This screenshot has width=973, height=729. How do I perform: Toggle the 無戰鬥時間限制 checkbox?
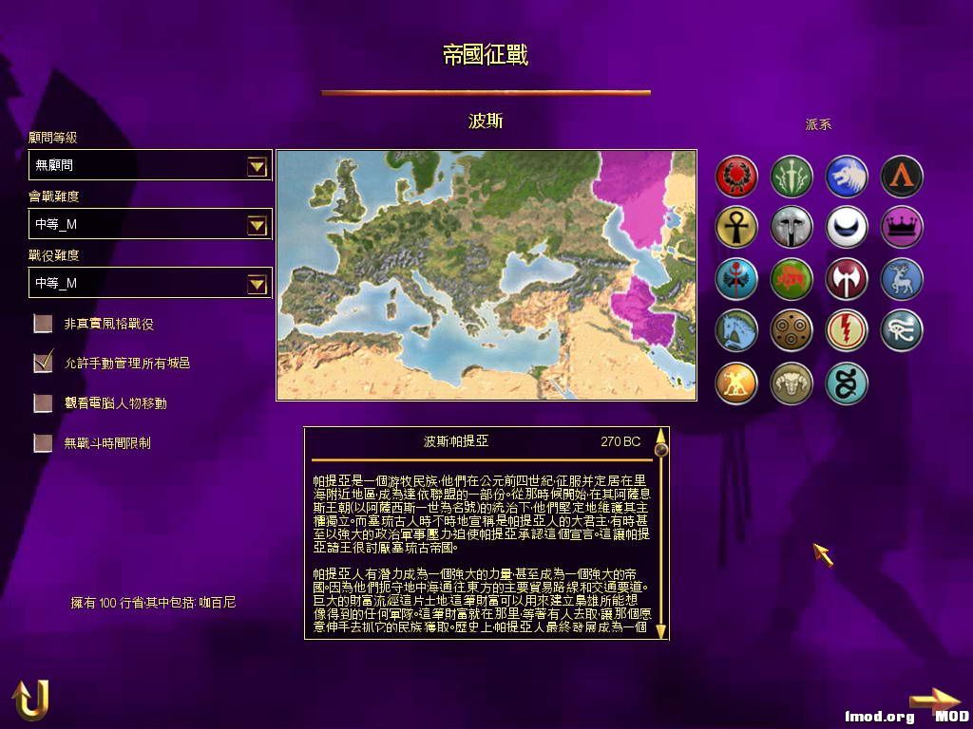point(43,442)
